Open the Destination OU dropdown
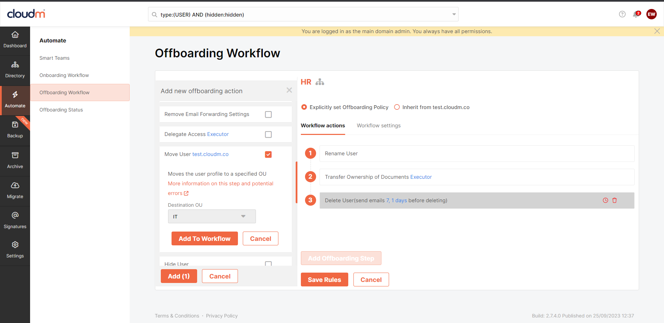This screenshot has height=323, width=664. [x=212, y=216]
